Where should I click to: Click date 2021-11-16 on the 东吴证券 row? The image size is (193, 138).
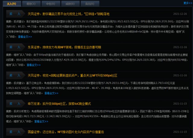180,47
